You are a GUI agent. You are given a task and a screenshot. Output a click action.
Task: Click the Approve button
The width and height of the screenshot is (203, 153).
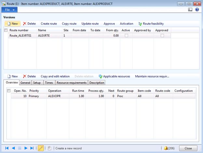109,24
